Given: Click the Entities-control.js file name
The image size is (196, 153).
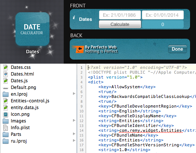Looking at the screenshot, I should click(30, 101).
